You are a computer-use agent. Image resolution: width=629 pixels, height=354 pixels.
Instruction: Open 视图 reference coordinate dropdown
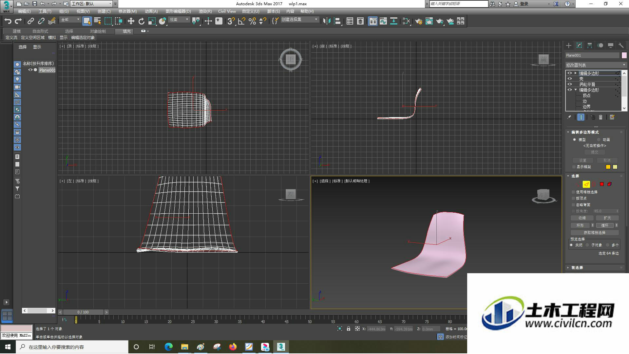(x=179, y=20)
